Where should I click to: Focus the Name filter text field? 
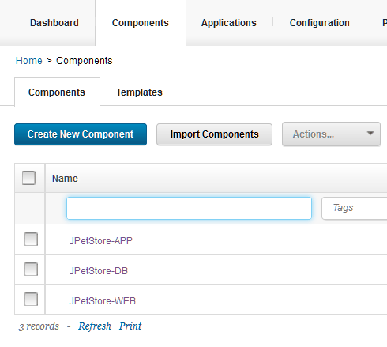[x=189, y=208]
